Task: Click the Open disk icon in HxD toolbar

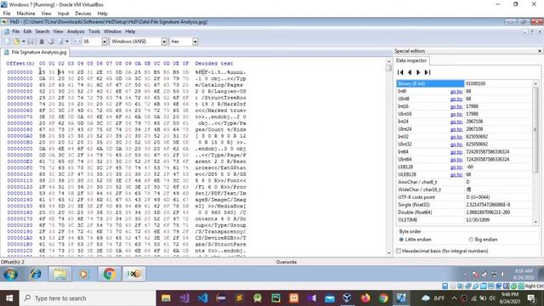Action: (x=51, y=42)
